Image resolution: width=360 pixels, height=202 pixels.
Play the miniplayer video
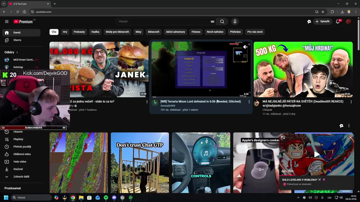(317, 154)
